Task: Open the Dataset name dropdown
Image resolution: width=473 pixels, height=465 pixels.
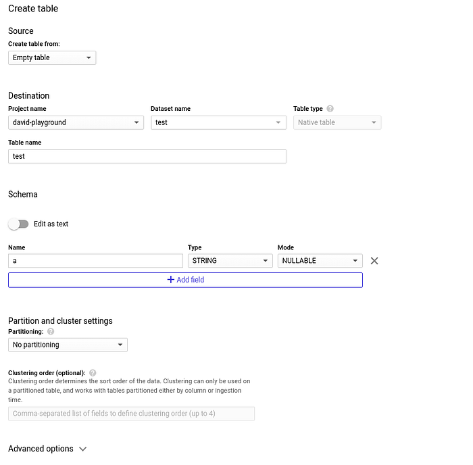Action: coord(218,122)
